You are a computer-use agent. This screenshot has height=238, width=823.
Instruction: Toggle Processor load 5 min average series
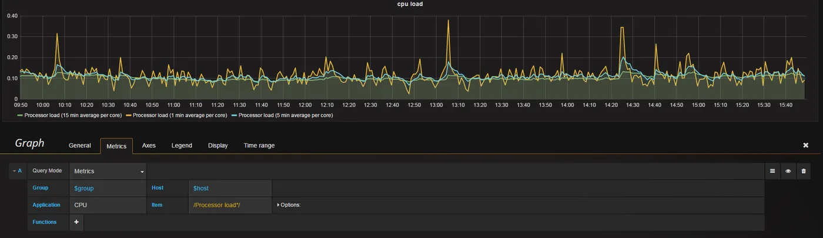pos(286,115)
